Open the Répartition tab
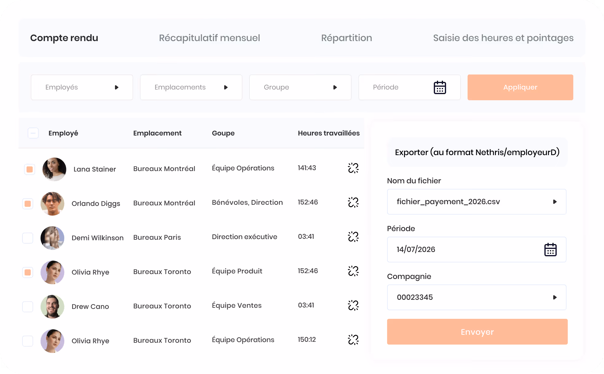Screen dimensions: 604x374 (347, 38)
